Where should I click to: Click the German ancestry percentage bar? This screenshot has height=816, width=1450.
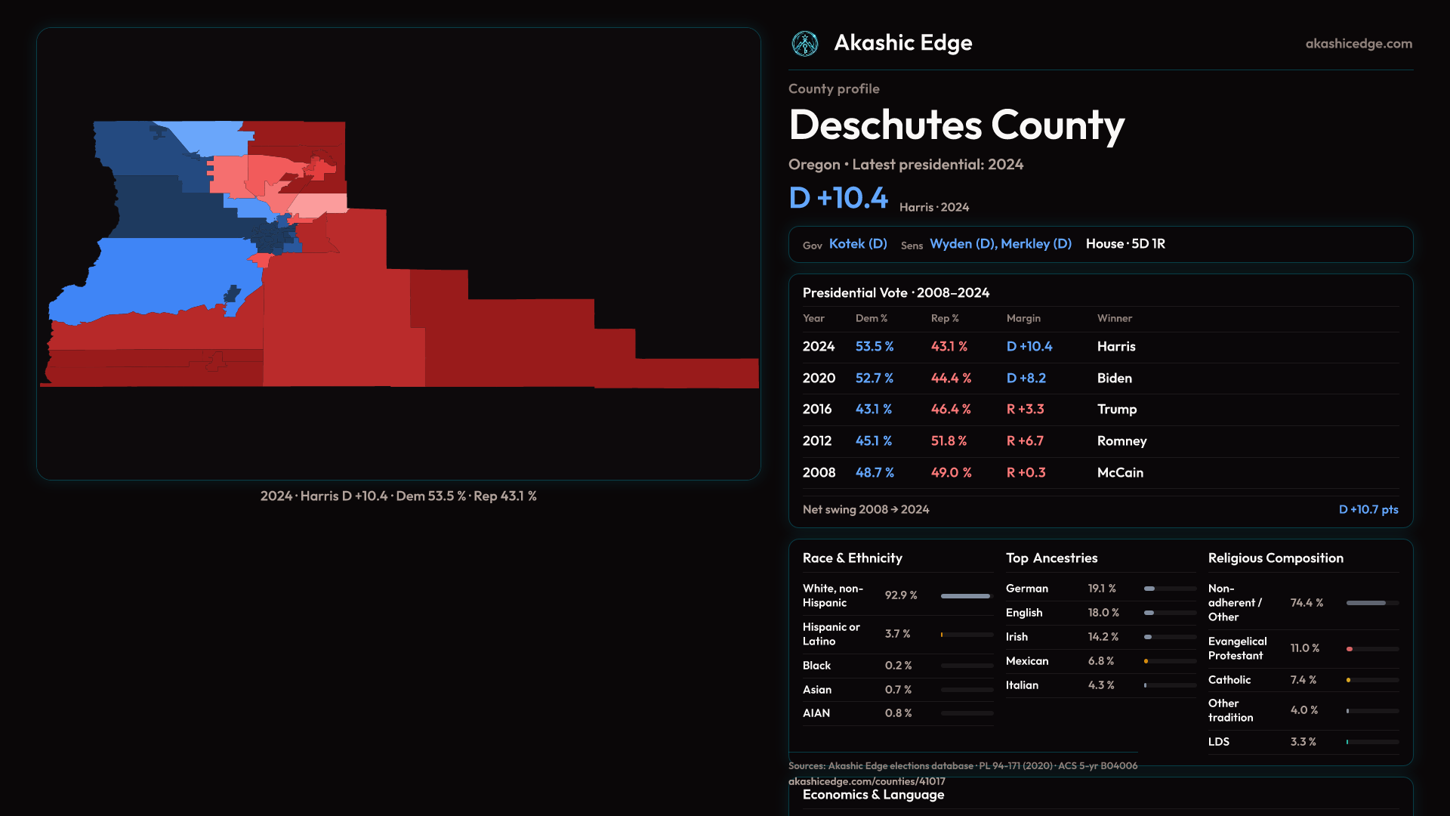click(x=1150, y=589)
